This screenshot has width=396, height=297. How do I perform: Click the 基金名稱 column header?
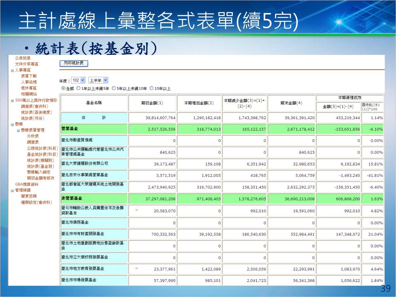click(94, 103)
